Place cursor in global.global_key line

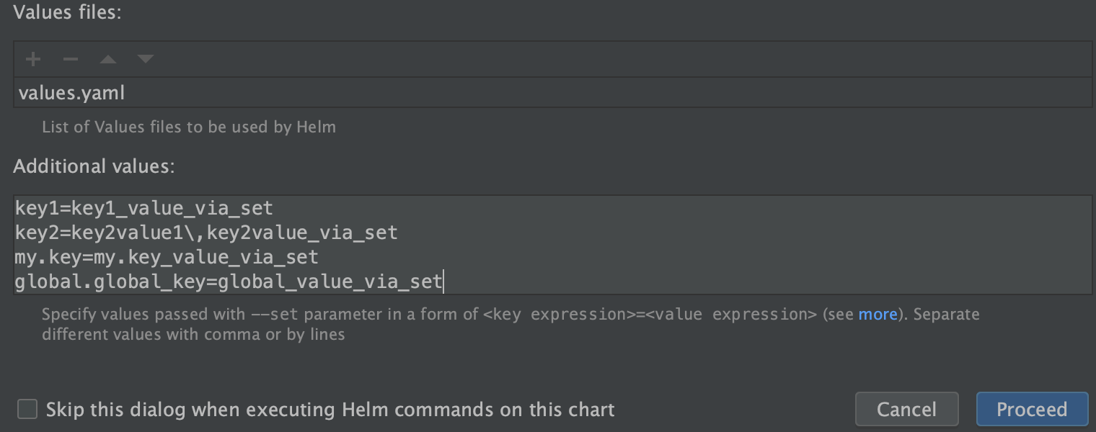229,282
